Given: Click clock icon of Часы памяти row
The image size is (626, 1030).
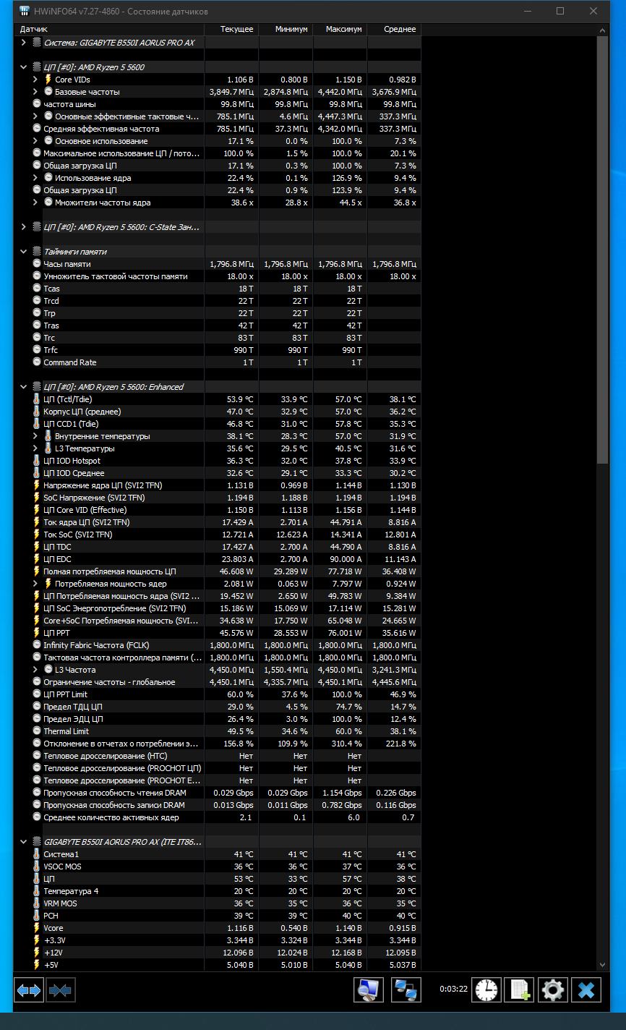Looking at the screenshot, I should pos(37,264).
